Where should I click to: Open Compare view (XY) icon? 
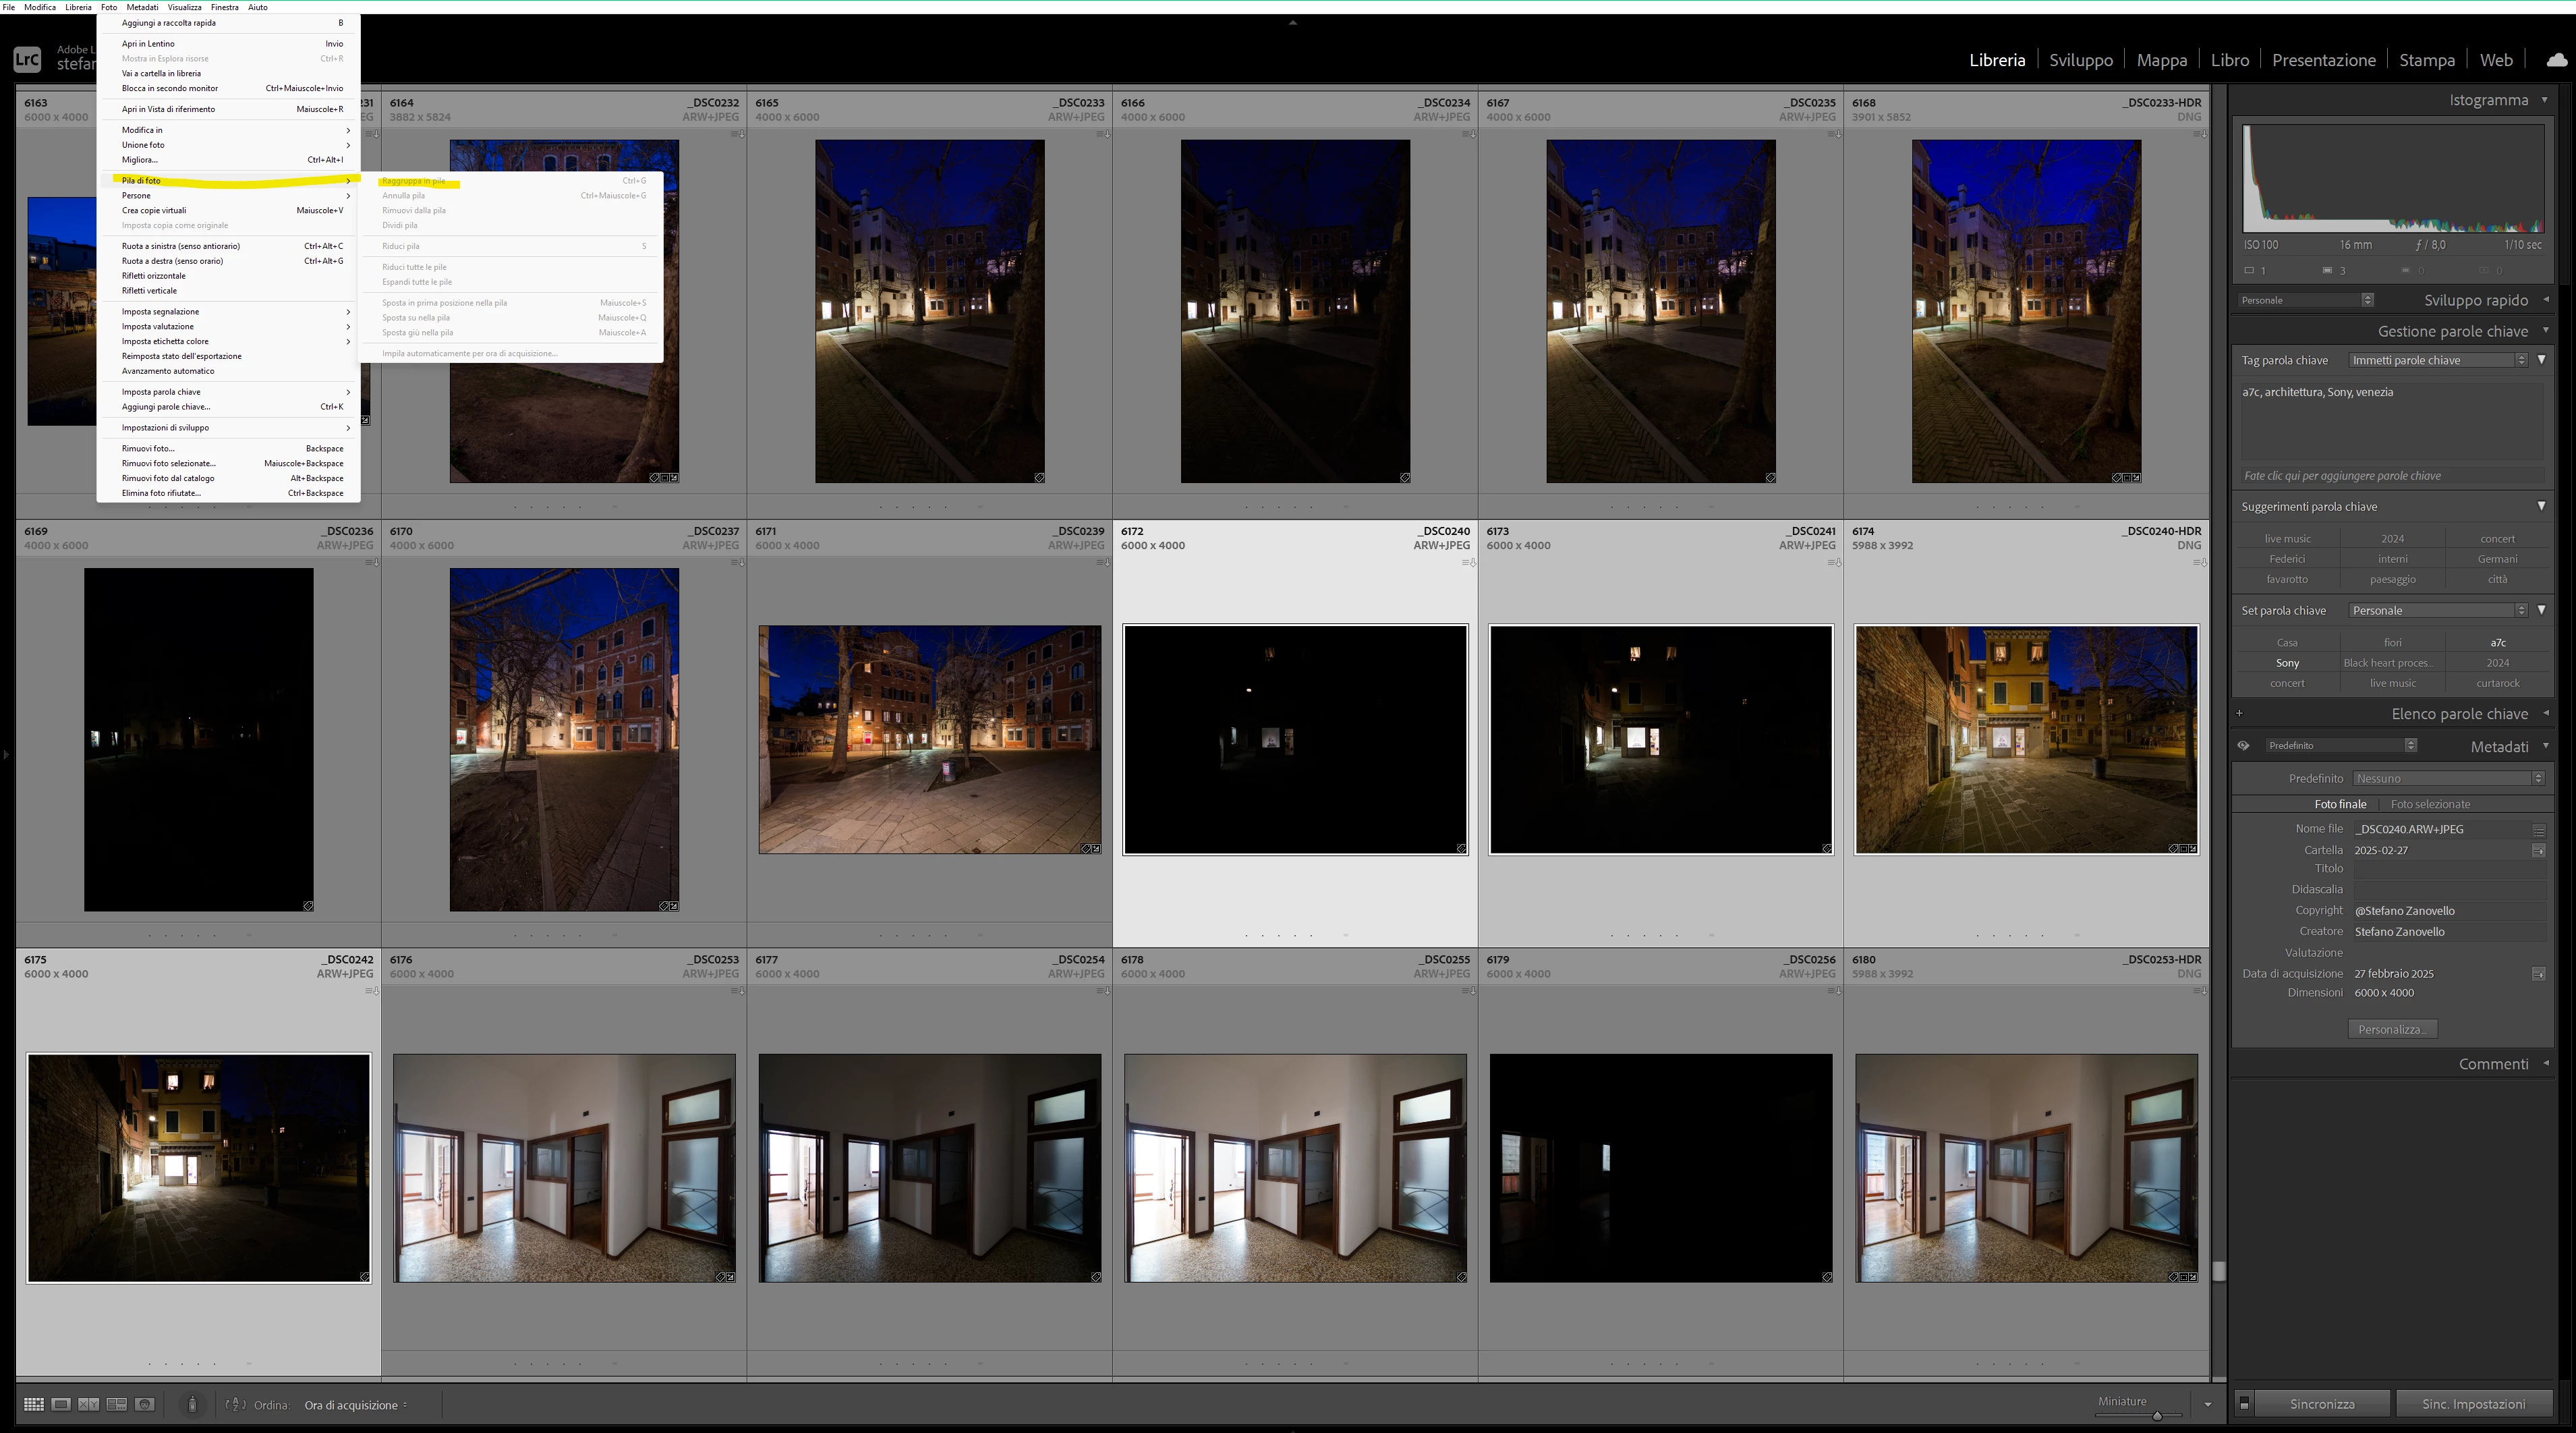(x=88, y=1404)
